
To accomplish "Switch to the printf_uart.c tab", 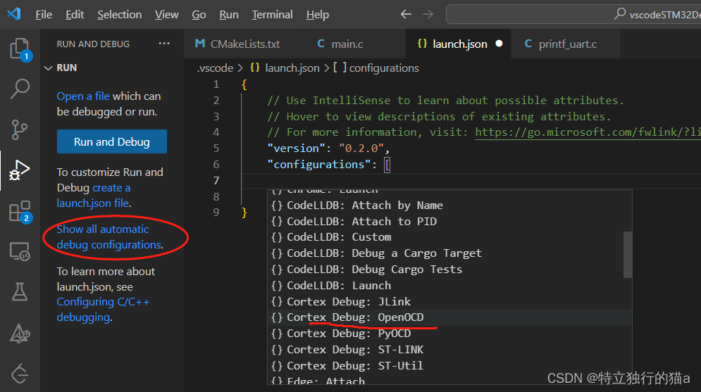I will (566, 44).
